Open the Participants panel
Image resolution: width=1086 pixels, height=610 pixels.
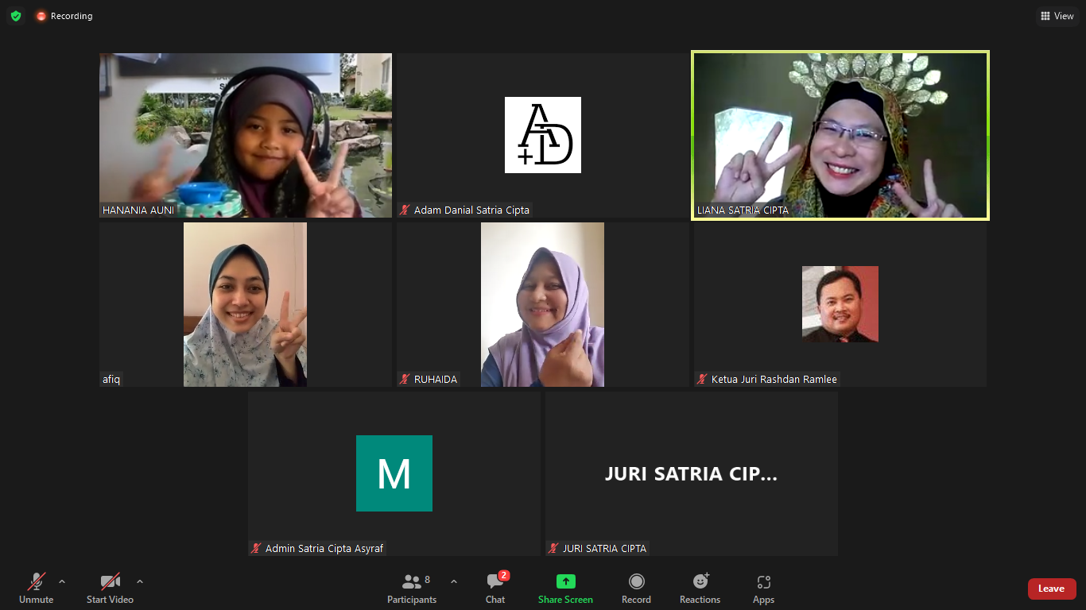(x=412, y=588)
